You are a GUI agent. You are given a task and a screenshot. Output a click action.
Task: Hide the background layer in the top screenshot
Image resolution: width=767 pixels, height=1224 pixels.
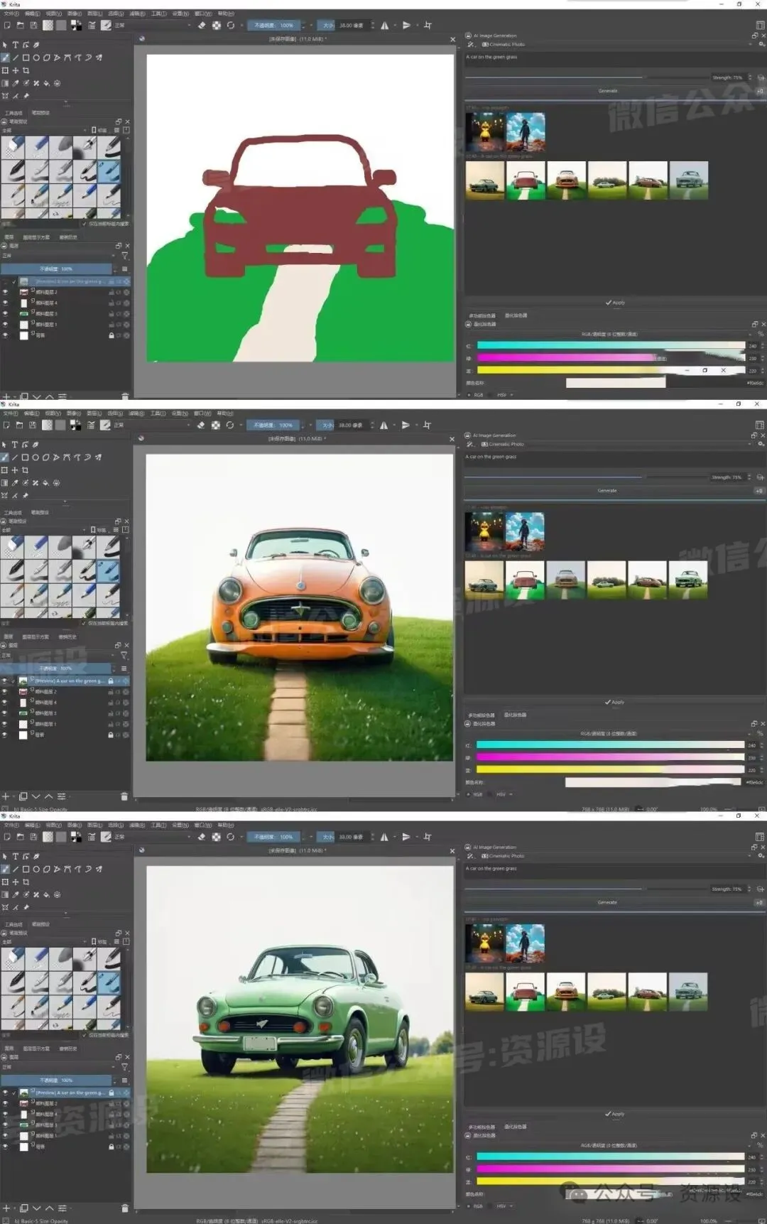point(6,335)
